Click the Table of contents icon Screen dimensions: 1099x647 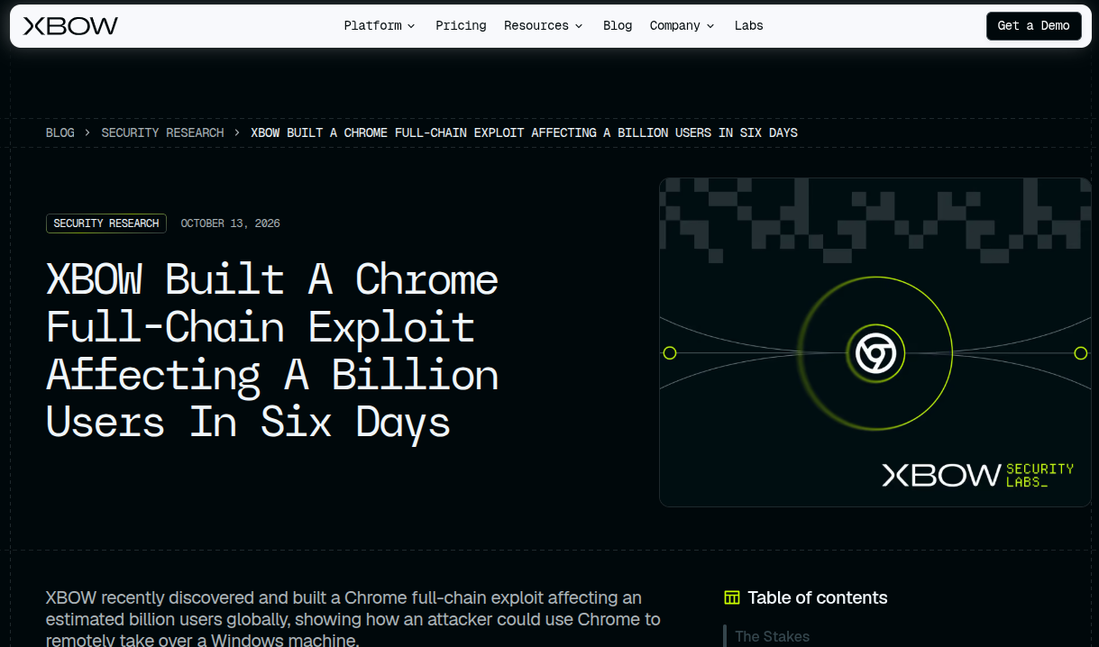(732, 597)
